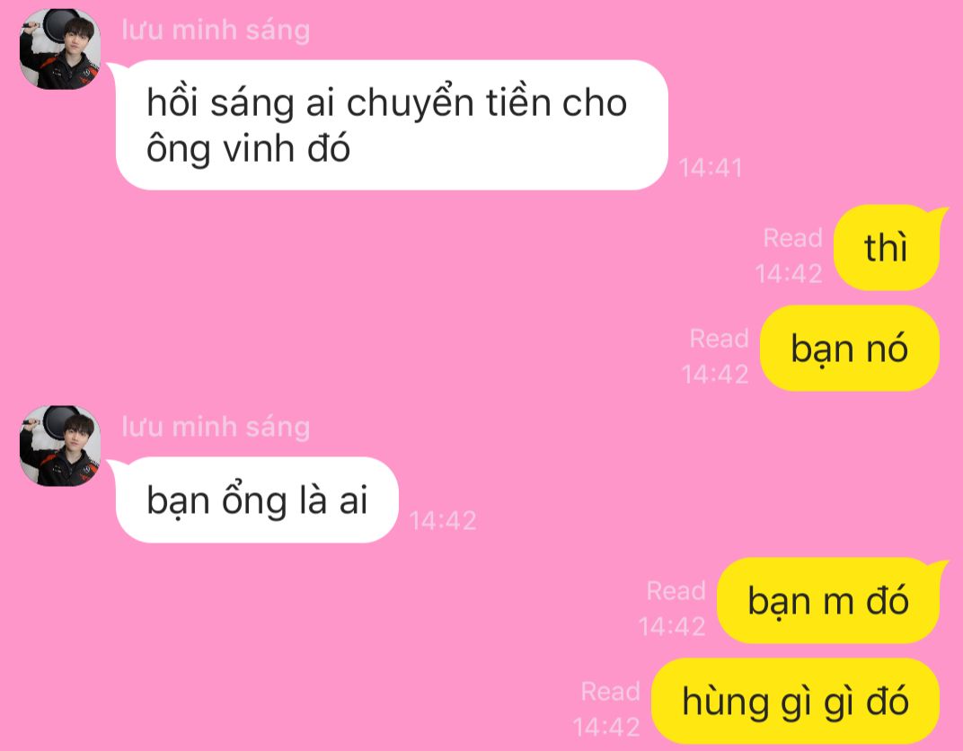963x751 pixels.
Task: Tap the Read label beside 'bạn nó'
Action: click(719, 339)
